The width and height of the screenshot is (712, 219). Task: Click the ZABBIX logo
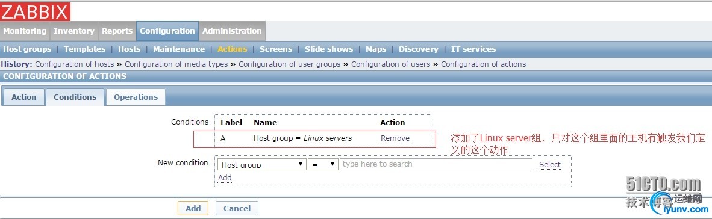[35, 11]
